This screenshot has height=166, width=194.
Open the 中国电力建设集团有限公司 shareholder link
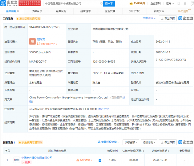click(37, 158)
